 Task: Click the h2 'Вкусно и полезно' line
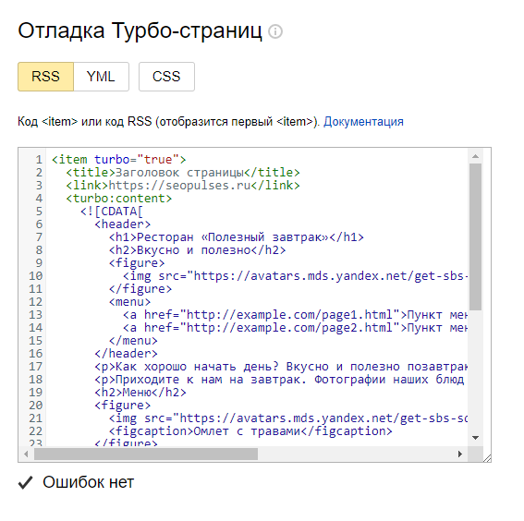pos(198,250)
